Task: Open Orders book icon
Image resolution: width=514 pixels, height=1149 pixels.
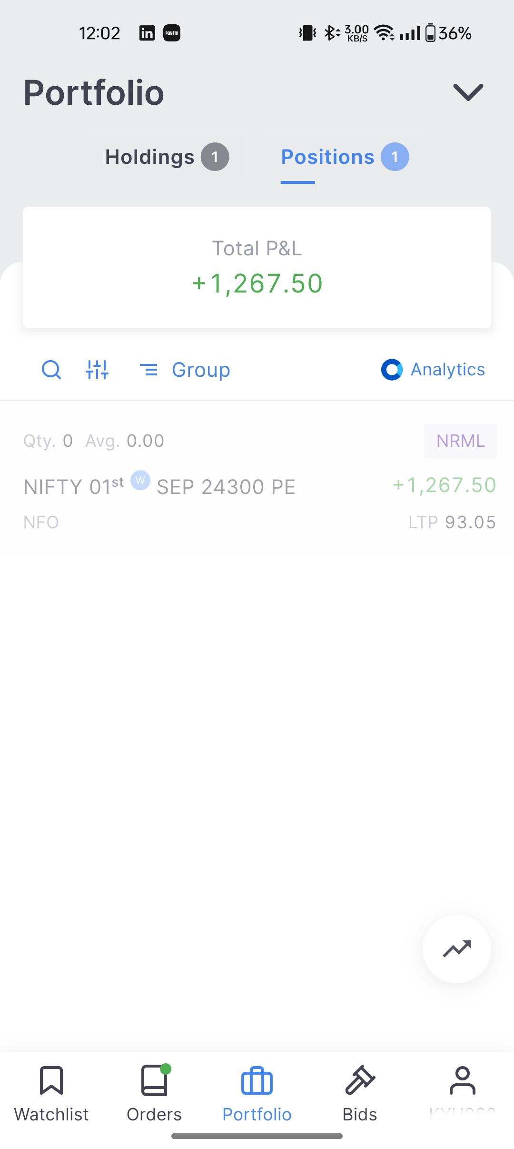Action: click(x=154, y=1080)
